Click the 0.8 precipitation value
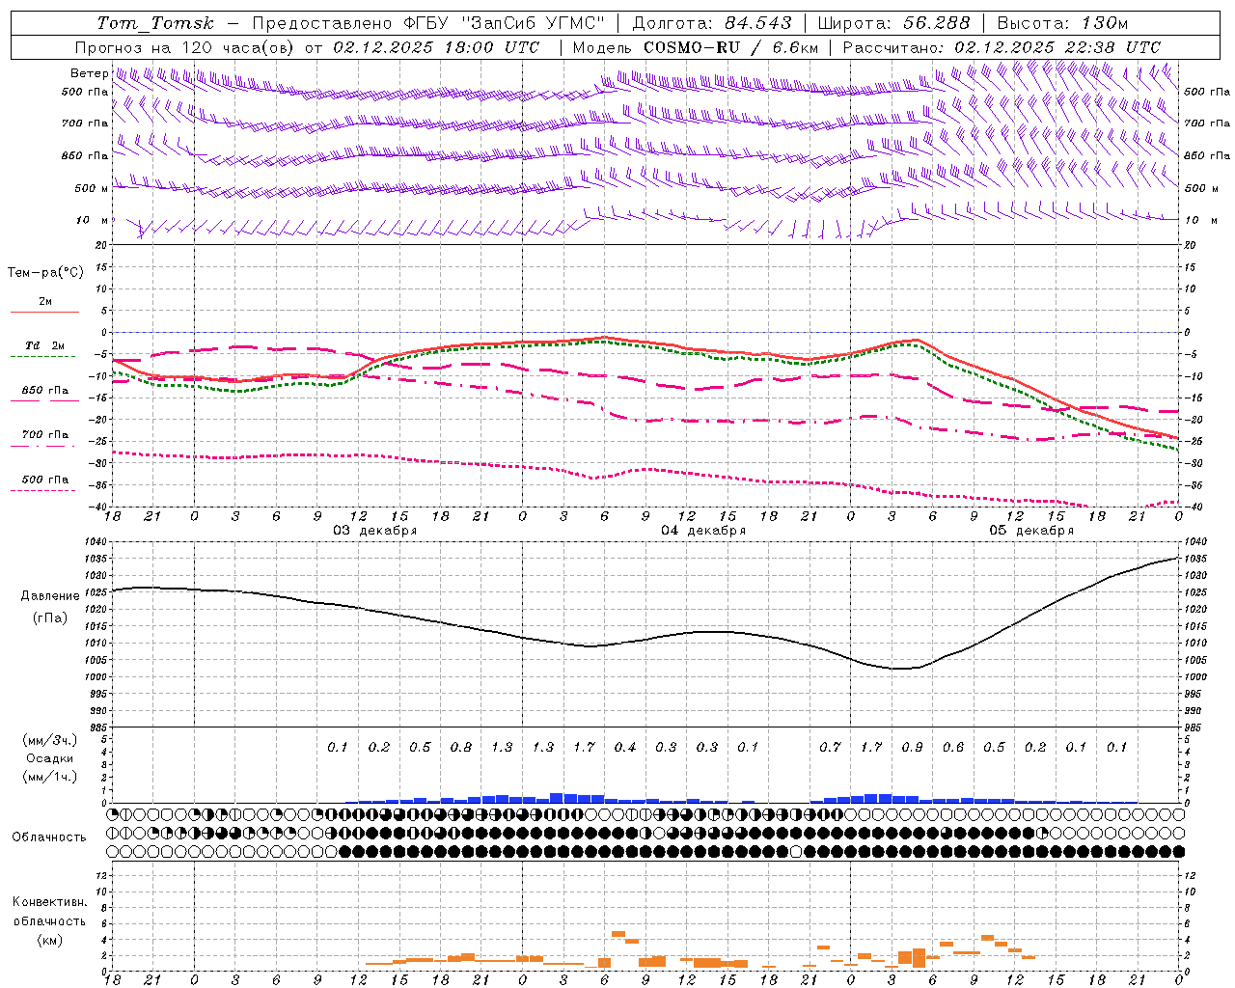Viewport: 1235px width, 988px height. (461, 747)
